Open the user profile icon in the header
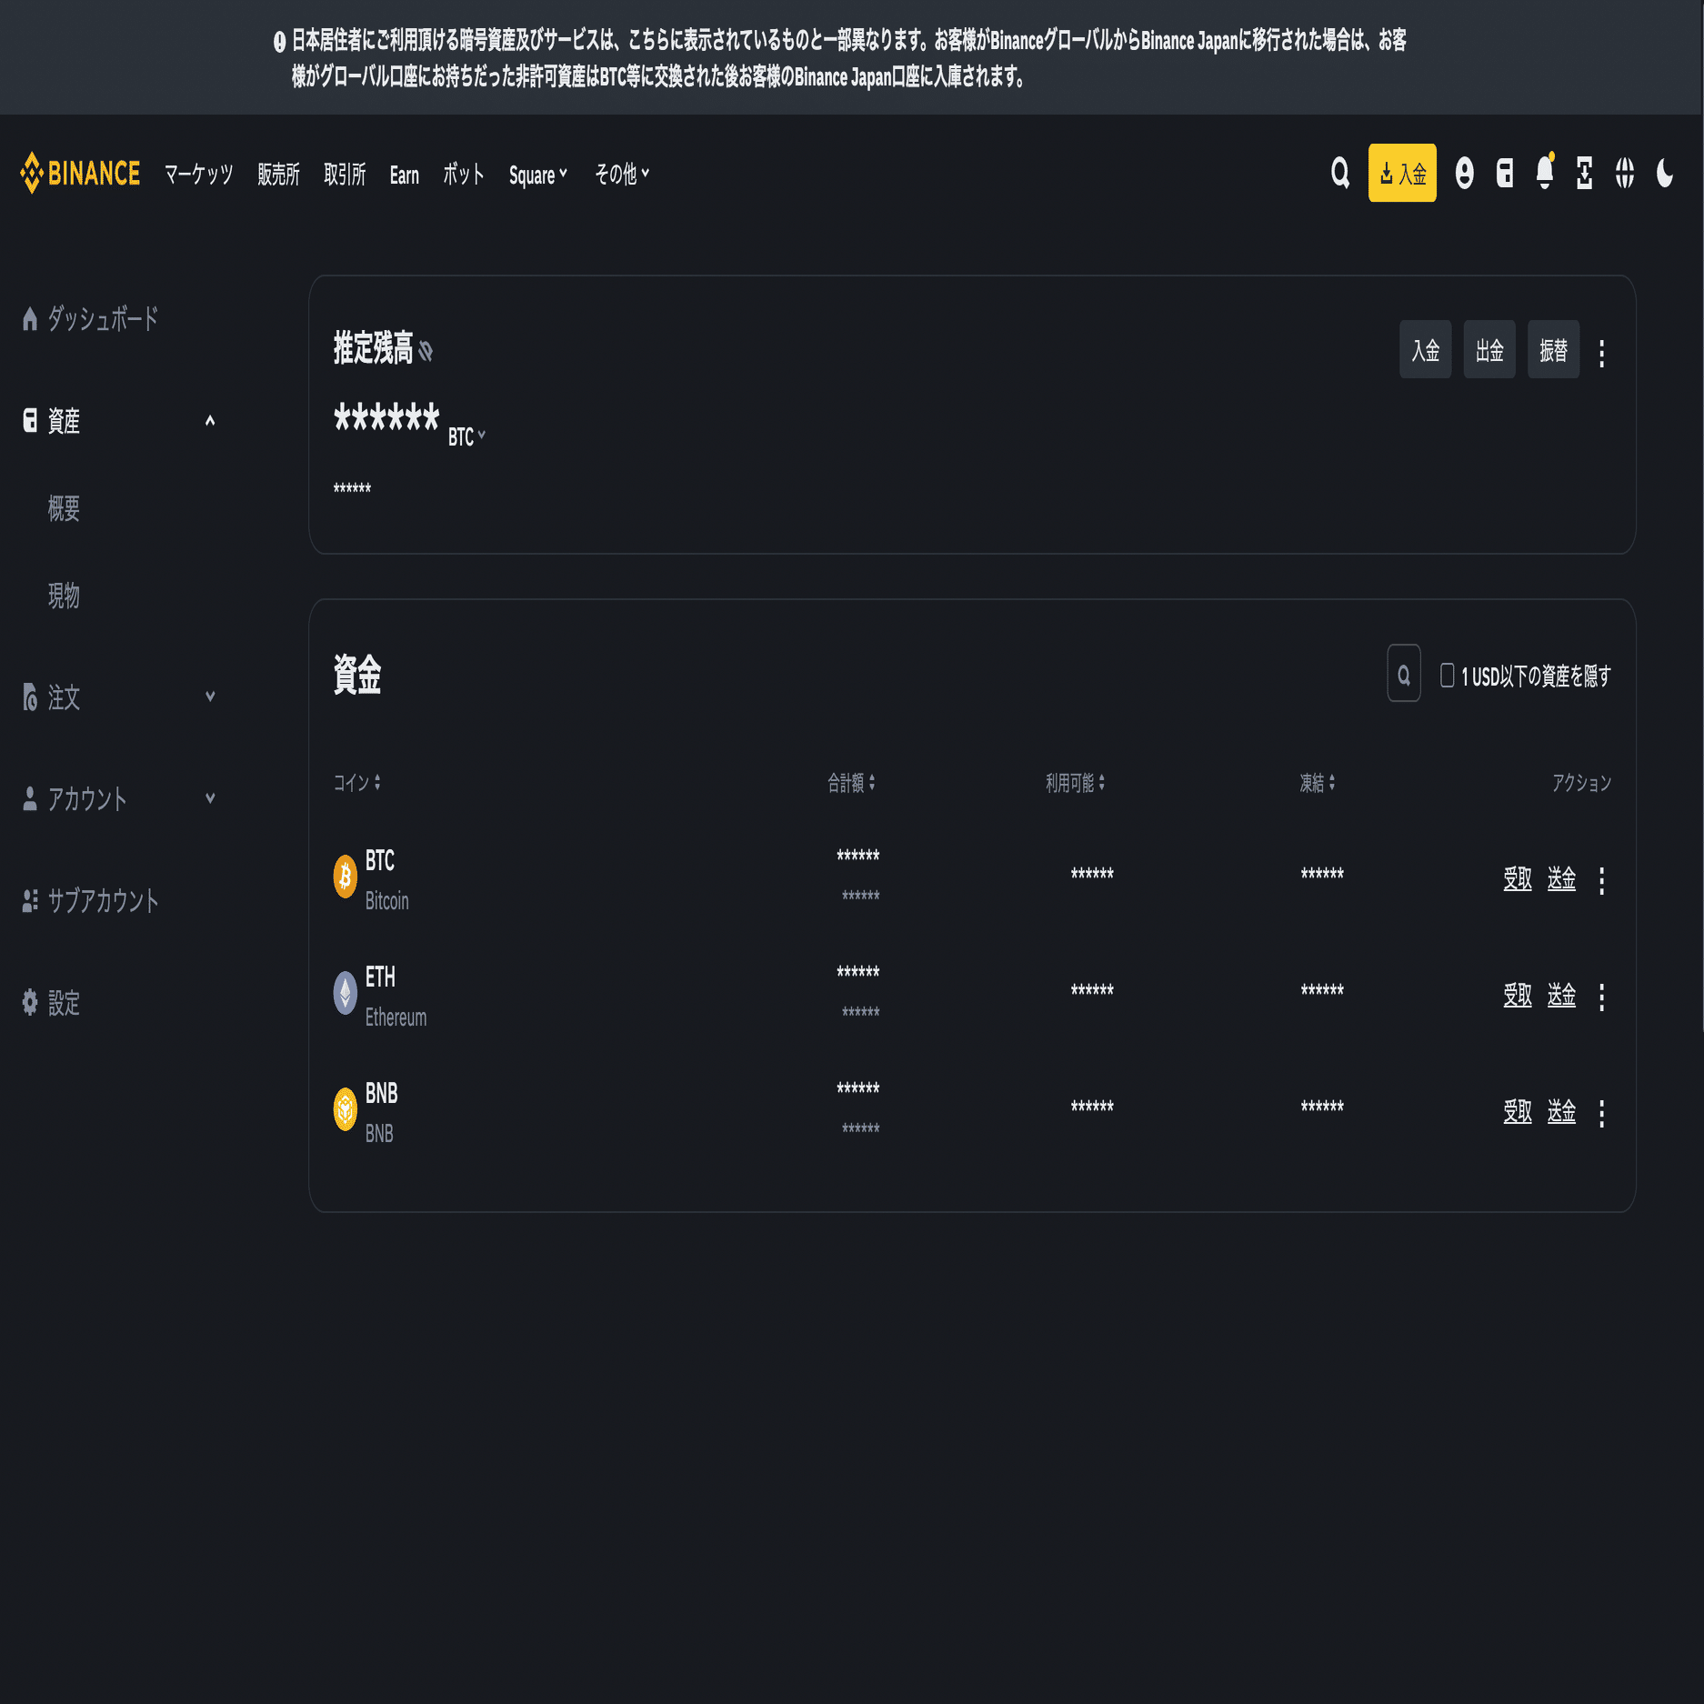 (1464, 173)
